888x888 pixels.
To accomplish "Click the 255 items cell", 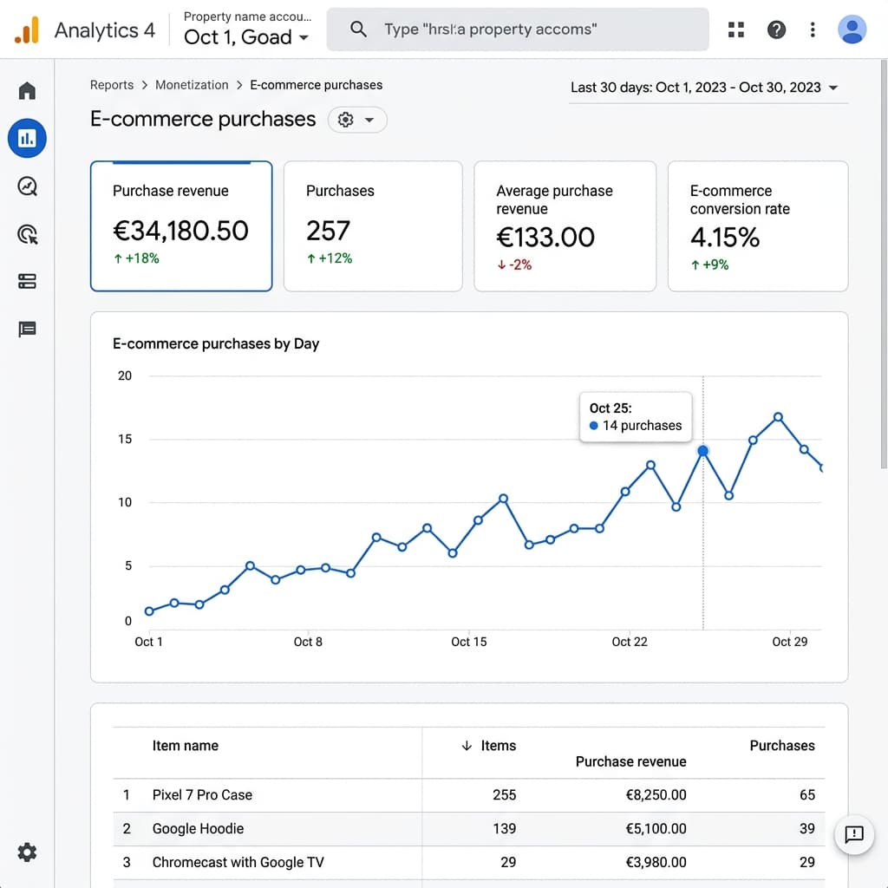I will (504, 795).
